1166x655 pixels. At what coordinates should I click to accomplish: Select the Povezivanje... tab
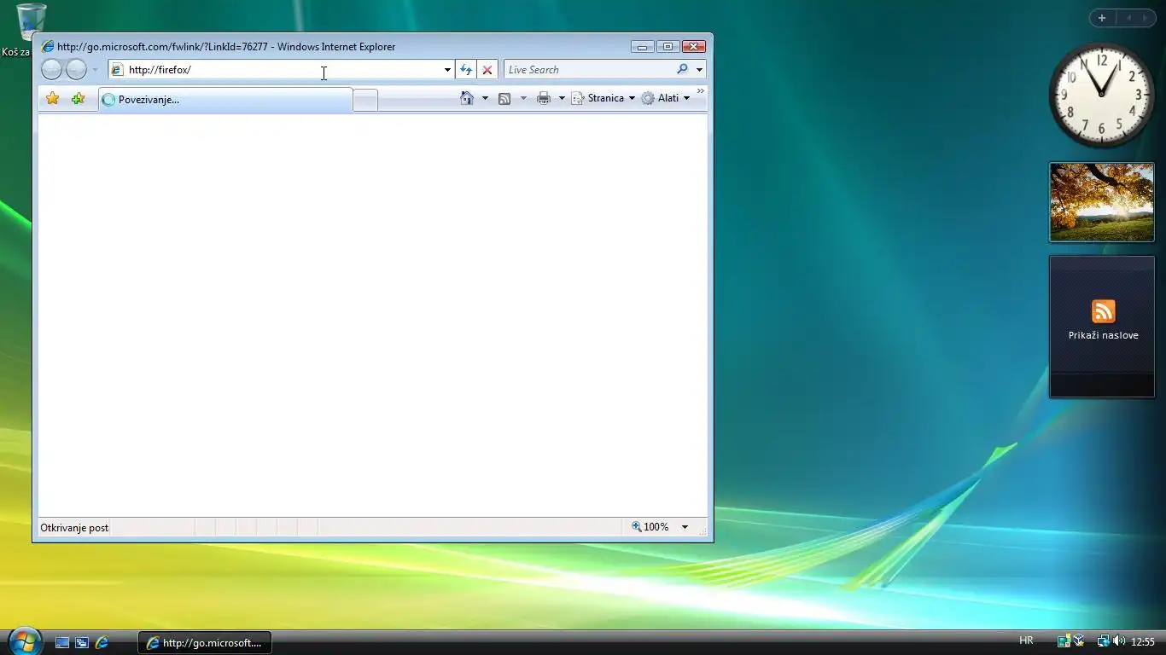(225, 100)
